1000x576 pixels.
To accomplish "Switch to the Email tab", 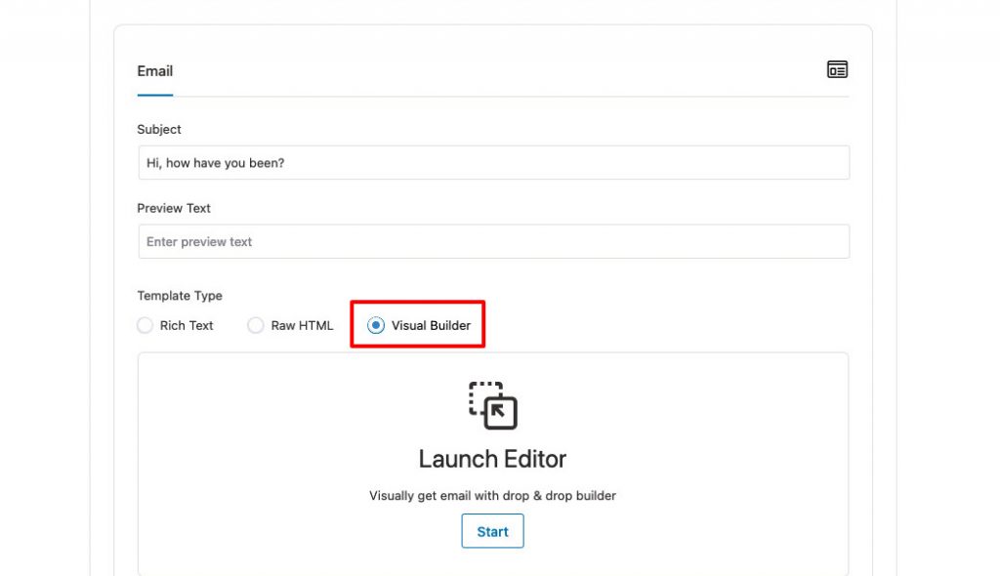I will [x=155, y=71].
